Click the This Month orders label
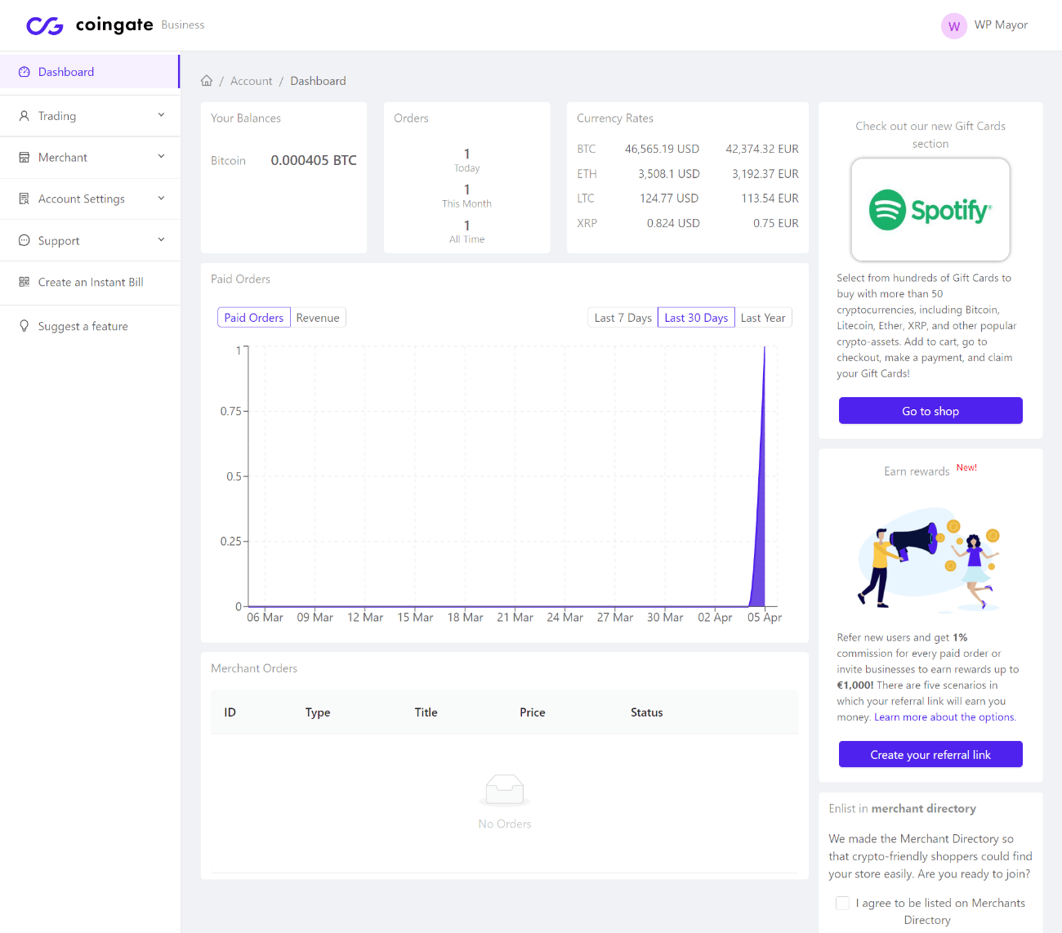This screenshot has height=933, width=1062. (466, 204)
